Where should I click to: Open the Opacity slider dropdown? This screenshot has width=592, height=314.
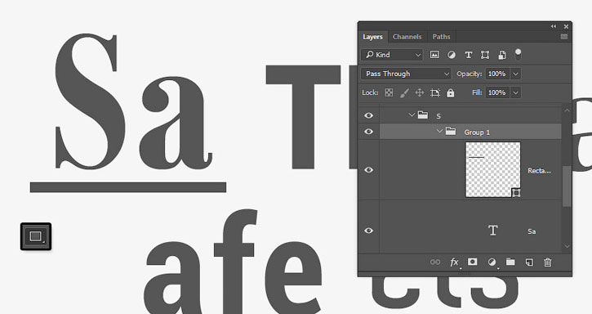(x=516, y=74)
